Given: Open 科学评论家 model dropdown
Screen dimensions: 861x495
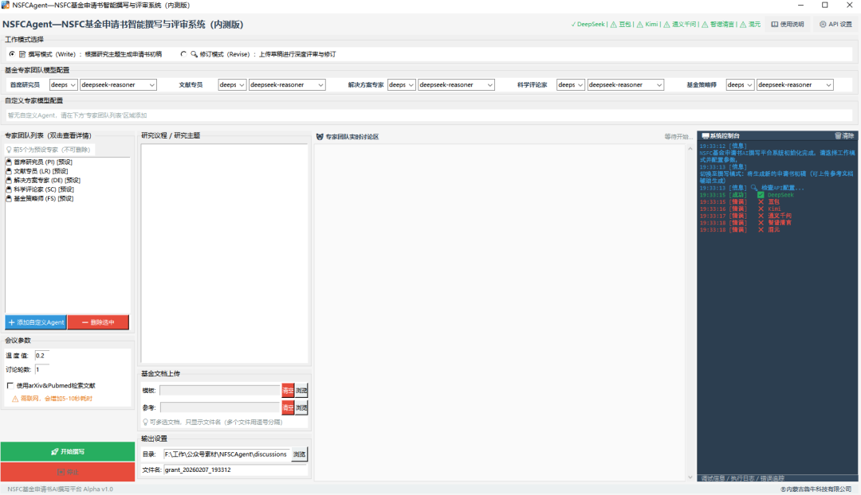Looking at the screenshot, I should (x=626, y=85).
